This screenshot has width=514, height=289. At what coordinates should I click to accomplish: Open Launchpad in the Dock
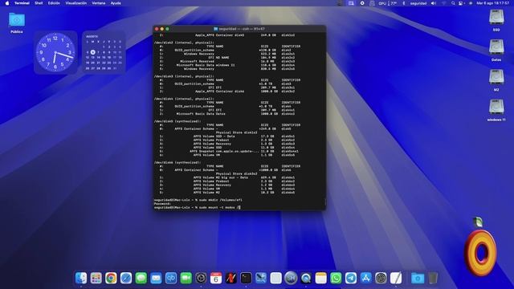(96, 279)
